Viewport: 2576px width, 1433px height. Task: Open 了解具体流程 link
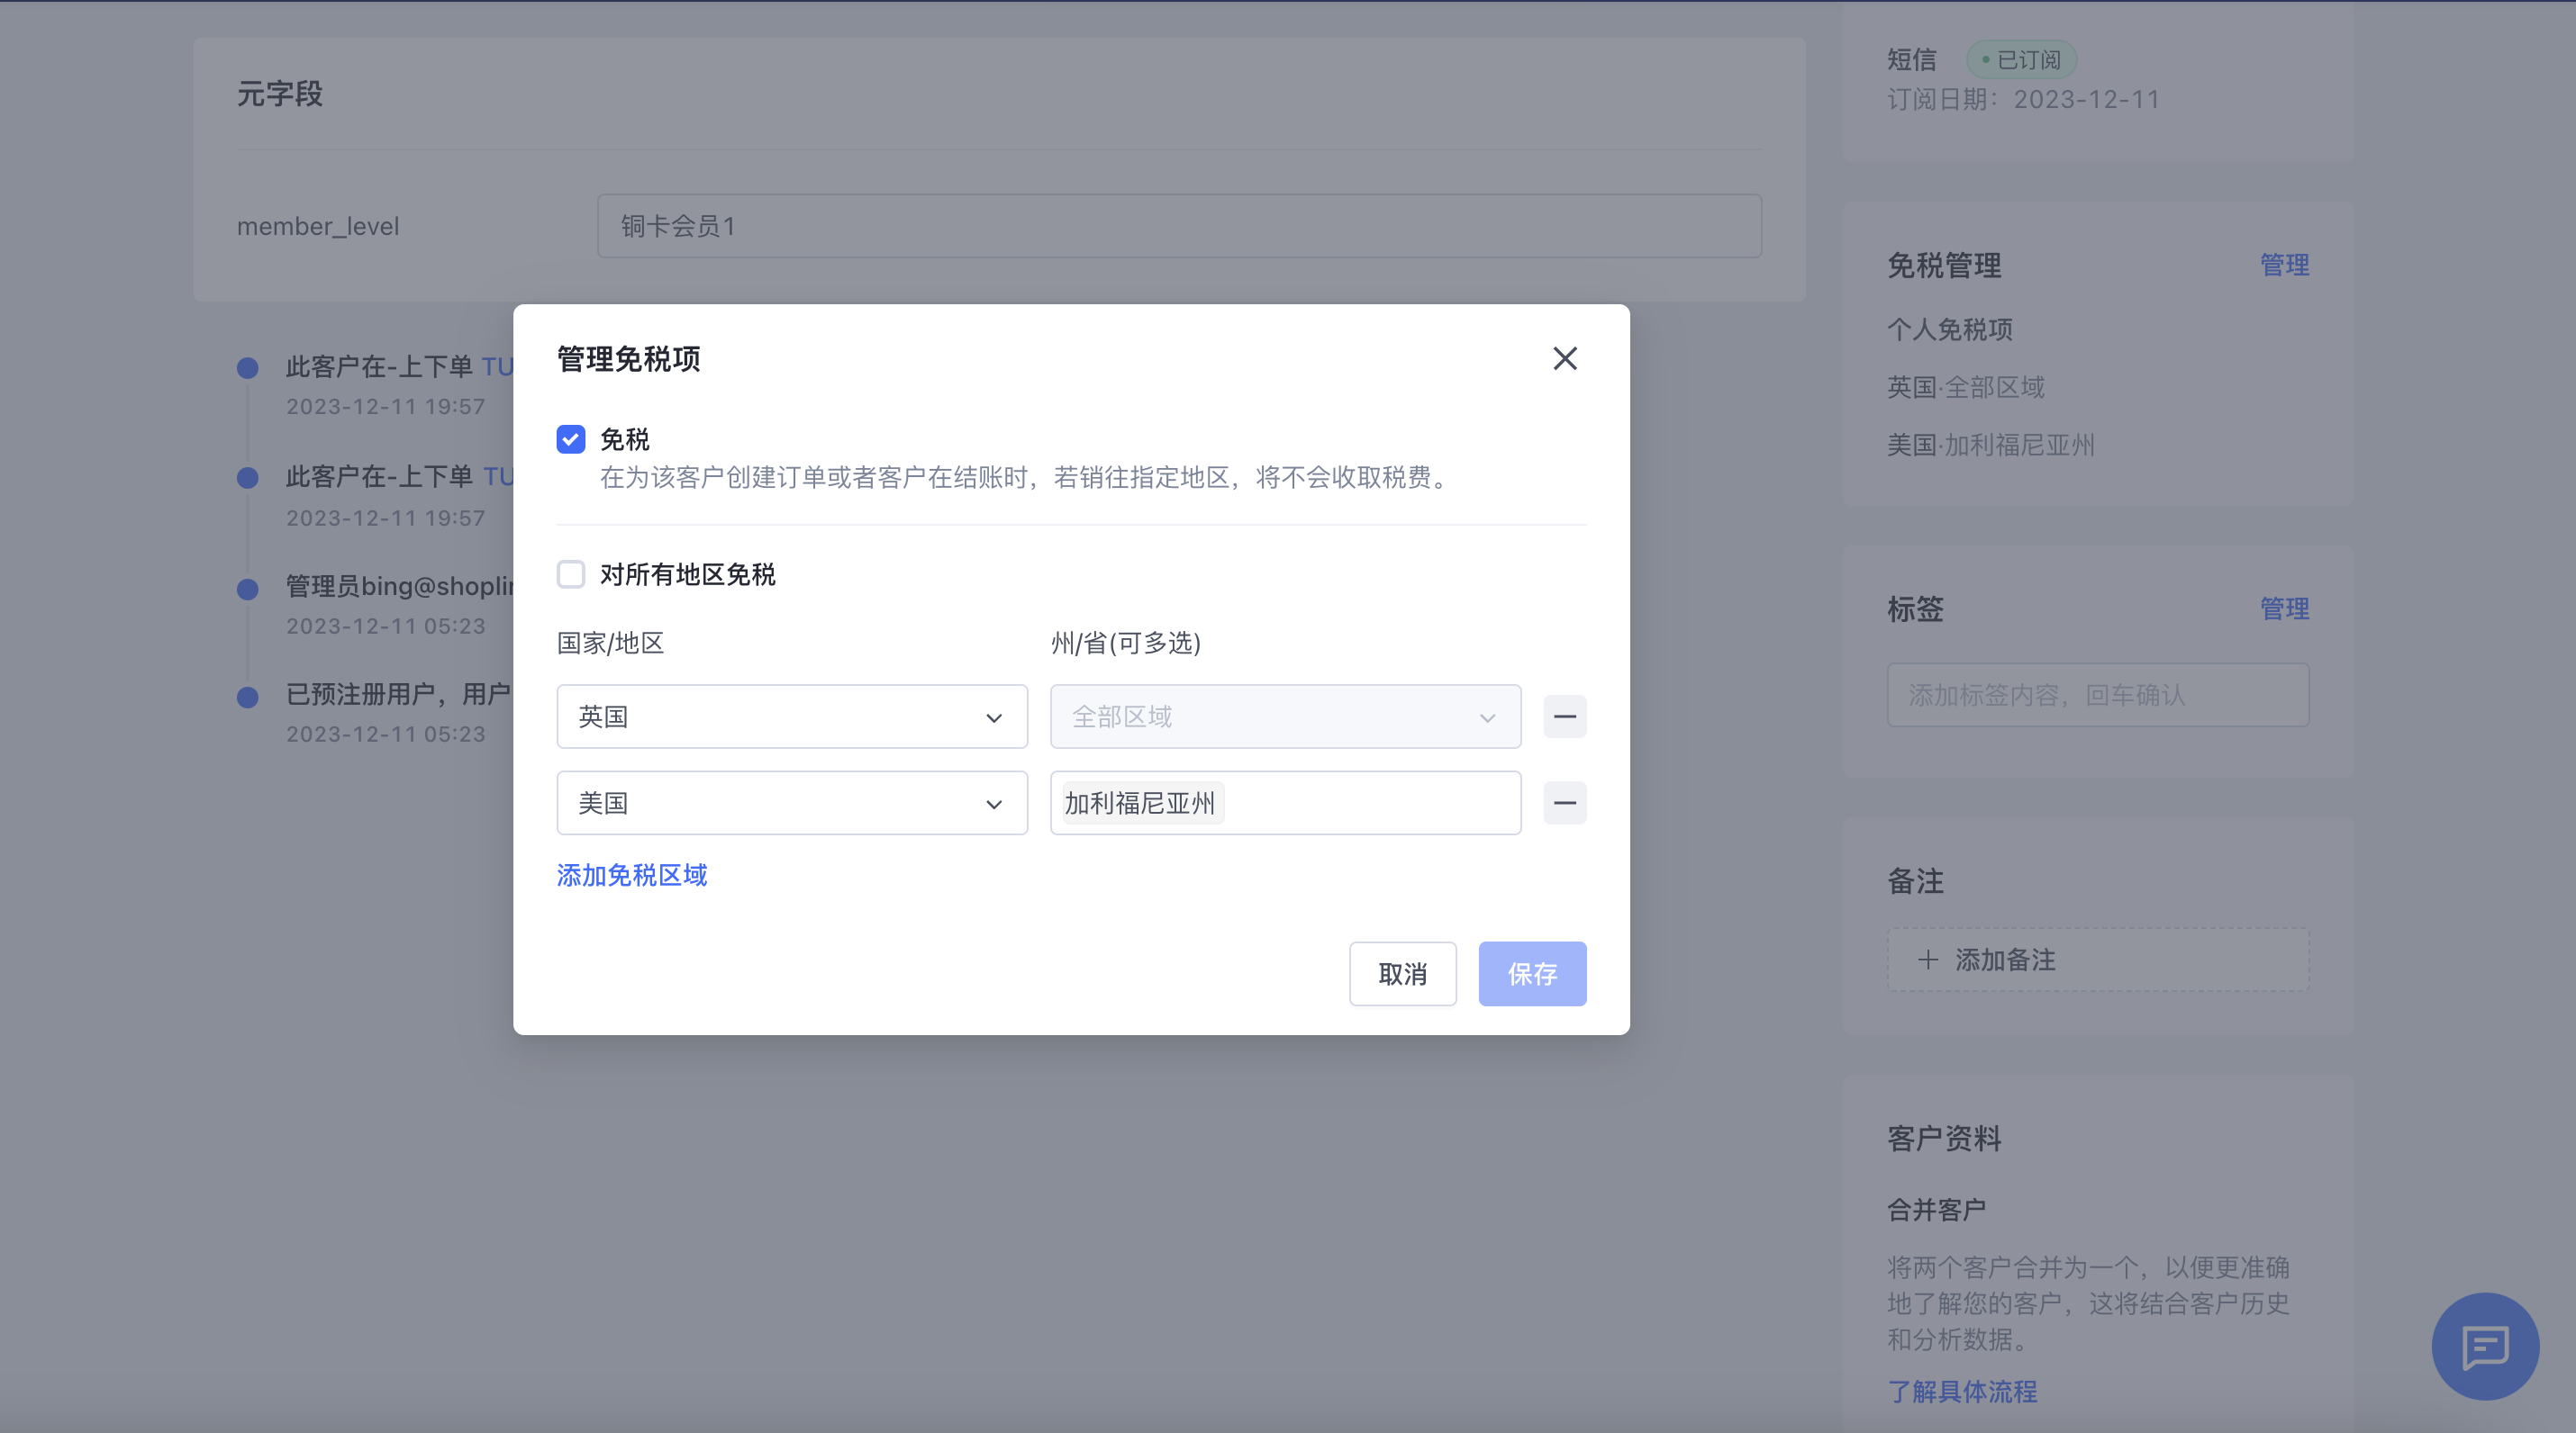[1962, 1392]
